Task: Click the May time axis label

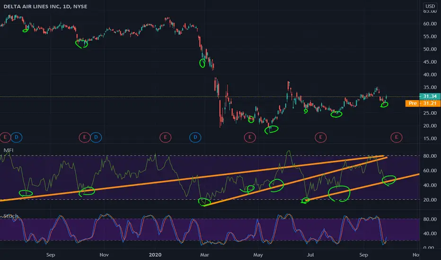Action: (x=258, y=255)
